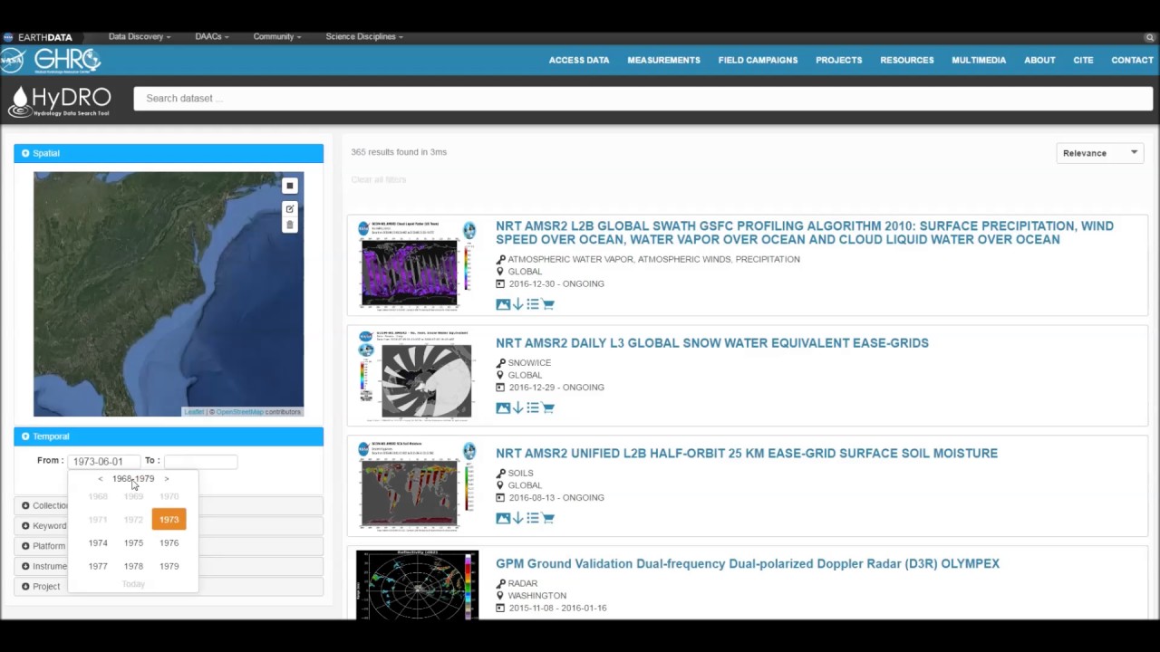Click the draw rectangle tool on the map
This screenshot has width=1160, height=652.
click(x=290, y=186)
